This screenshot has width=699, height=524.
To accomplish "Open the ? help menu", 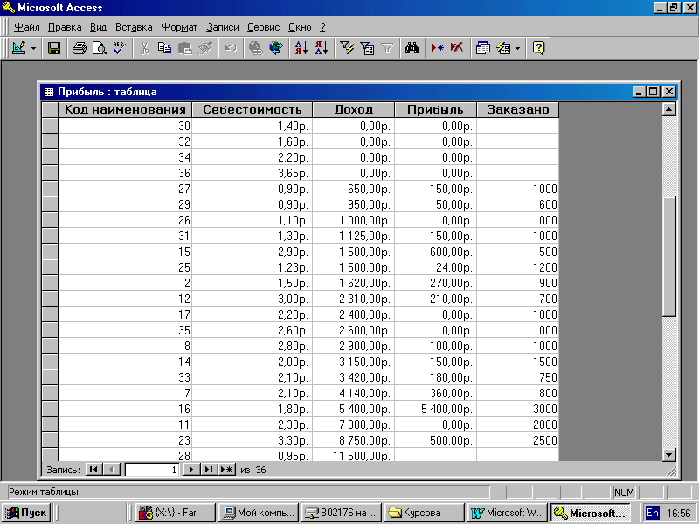I will (x=322, y=27).
